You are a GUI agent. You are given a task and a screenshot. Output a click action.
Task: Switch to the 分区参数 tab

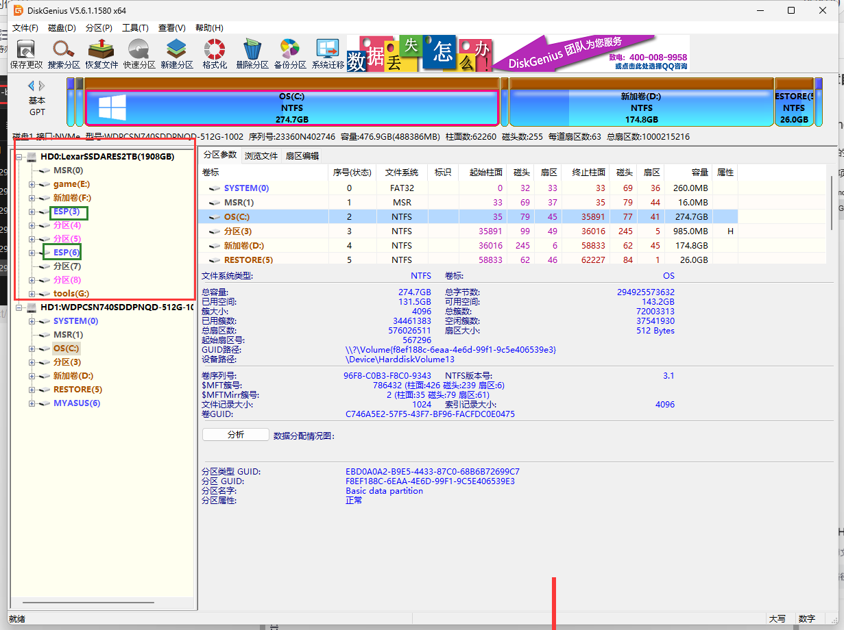tap(220, 155)
